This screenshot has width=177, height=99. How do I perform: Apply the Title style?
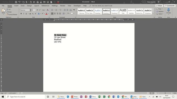pyautogui.click(x=123, y=12)
